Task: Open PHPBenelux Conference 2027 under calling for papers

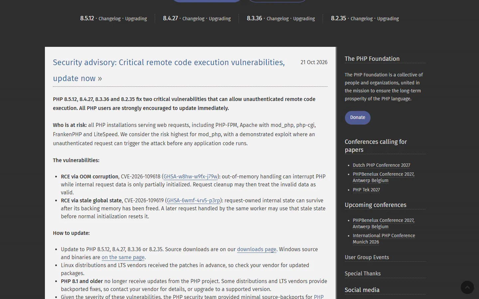Action: point(384,177)
